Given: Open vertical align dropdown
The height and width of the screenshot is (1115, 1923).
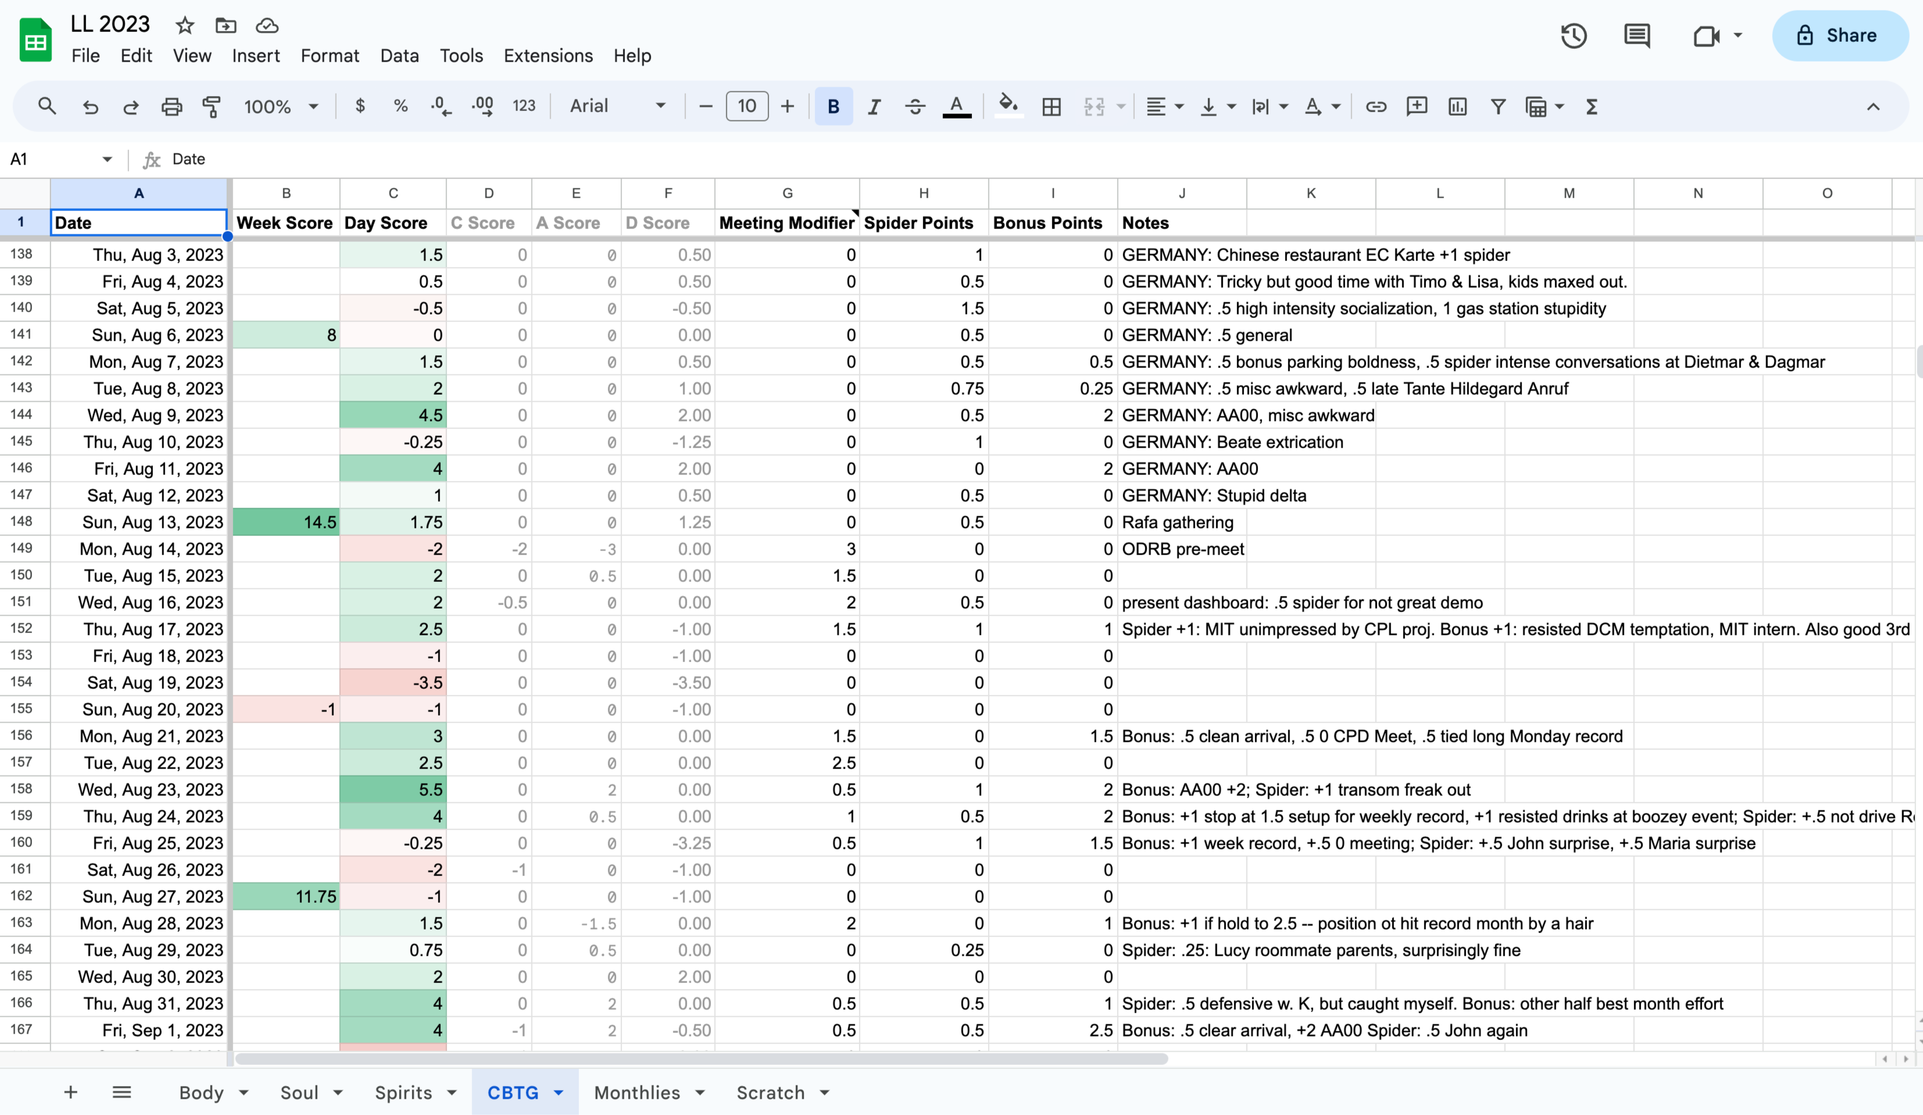Looking at the screenshot, I should tap(1217, 106).
